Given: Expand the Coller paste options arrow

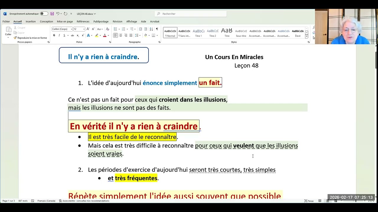Looking at the screenshot, I should tap(8, 37).
